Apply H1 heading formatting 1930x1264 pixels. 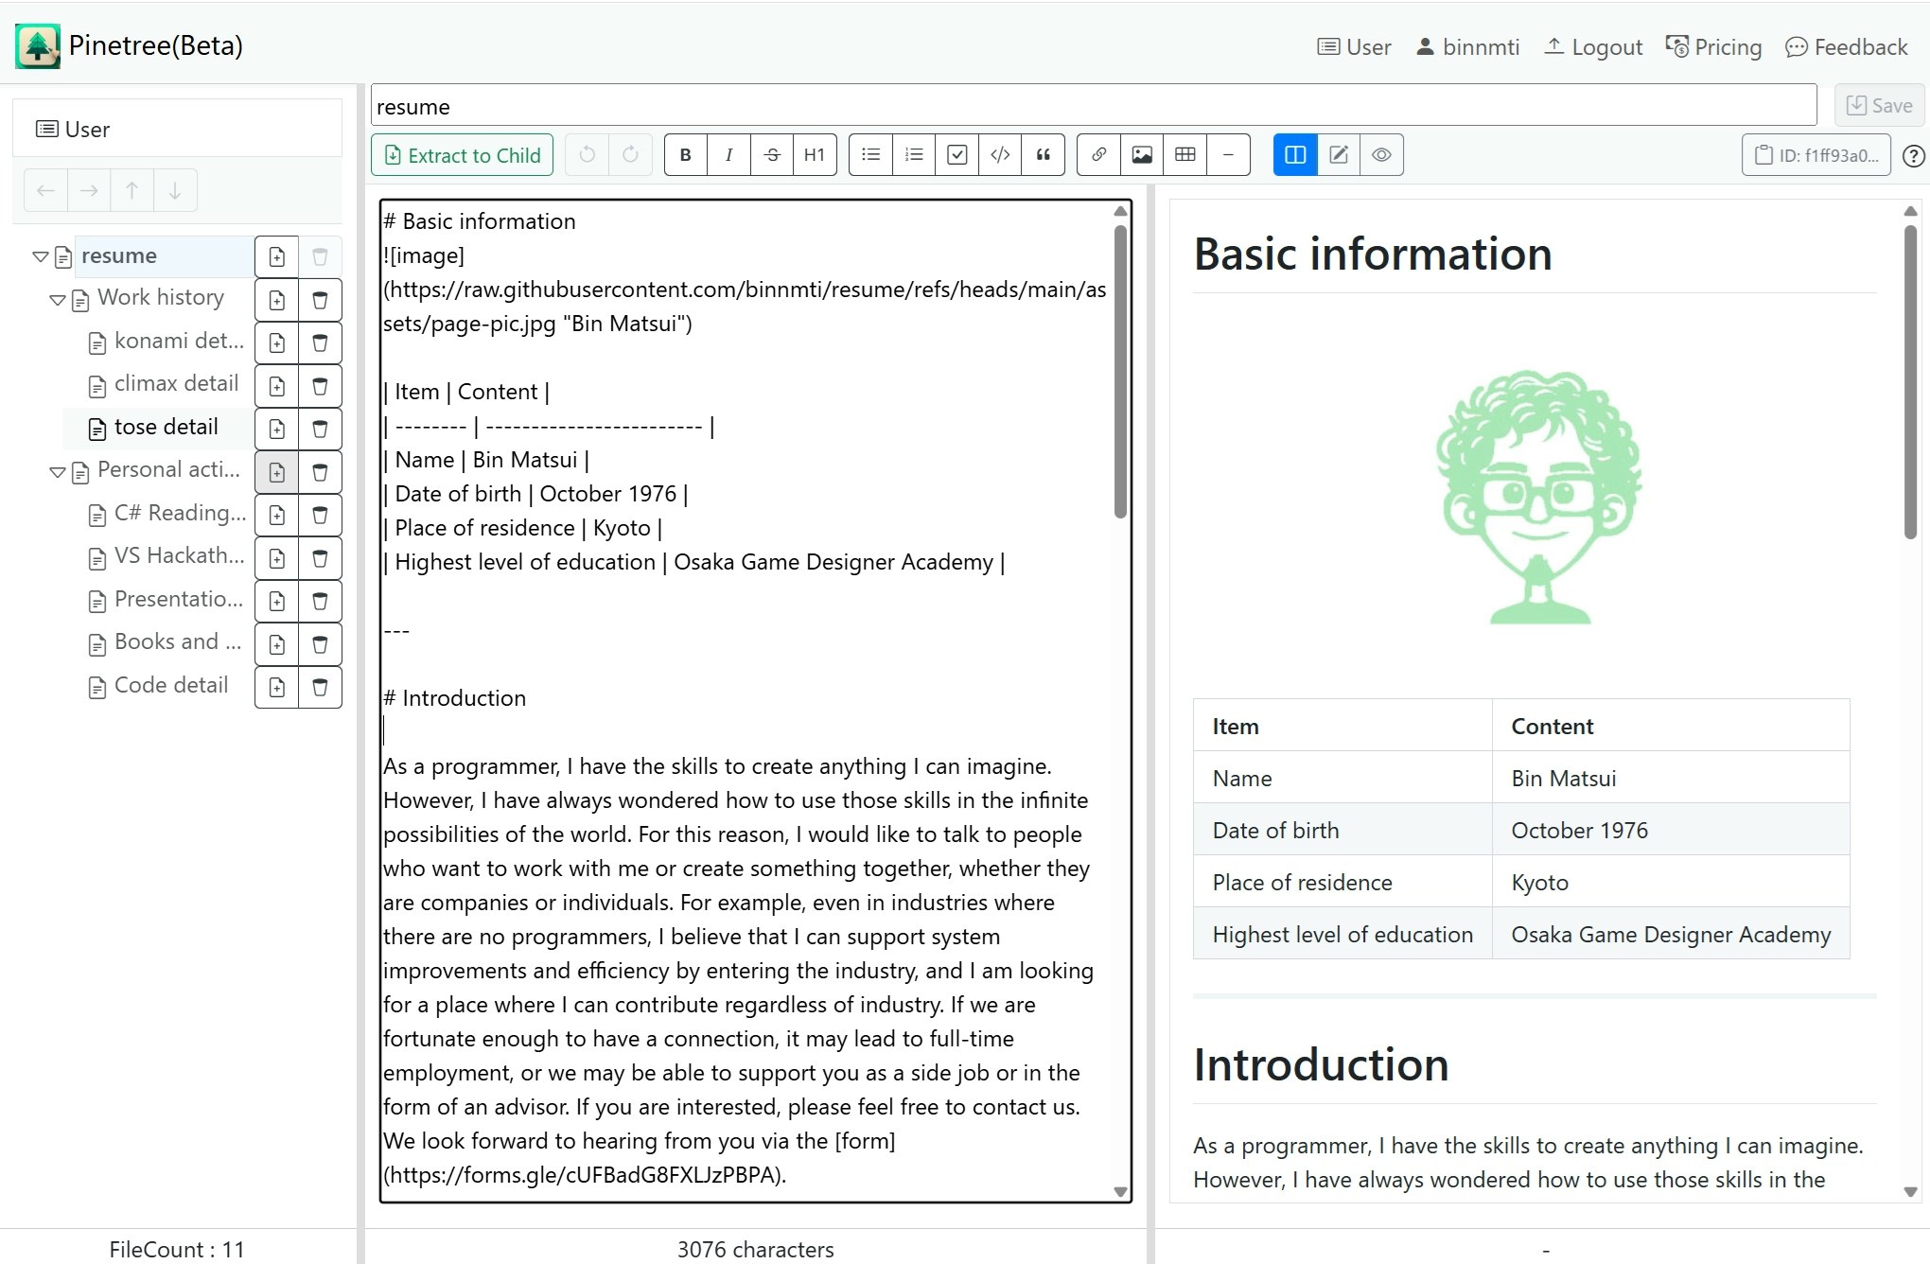(x=815, y=154)
